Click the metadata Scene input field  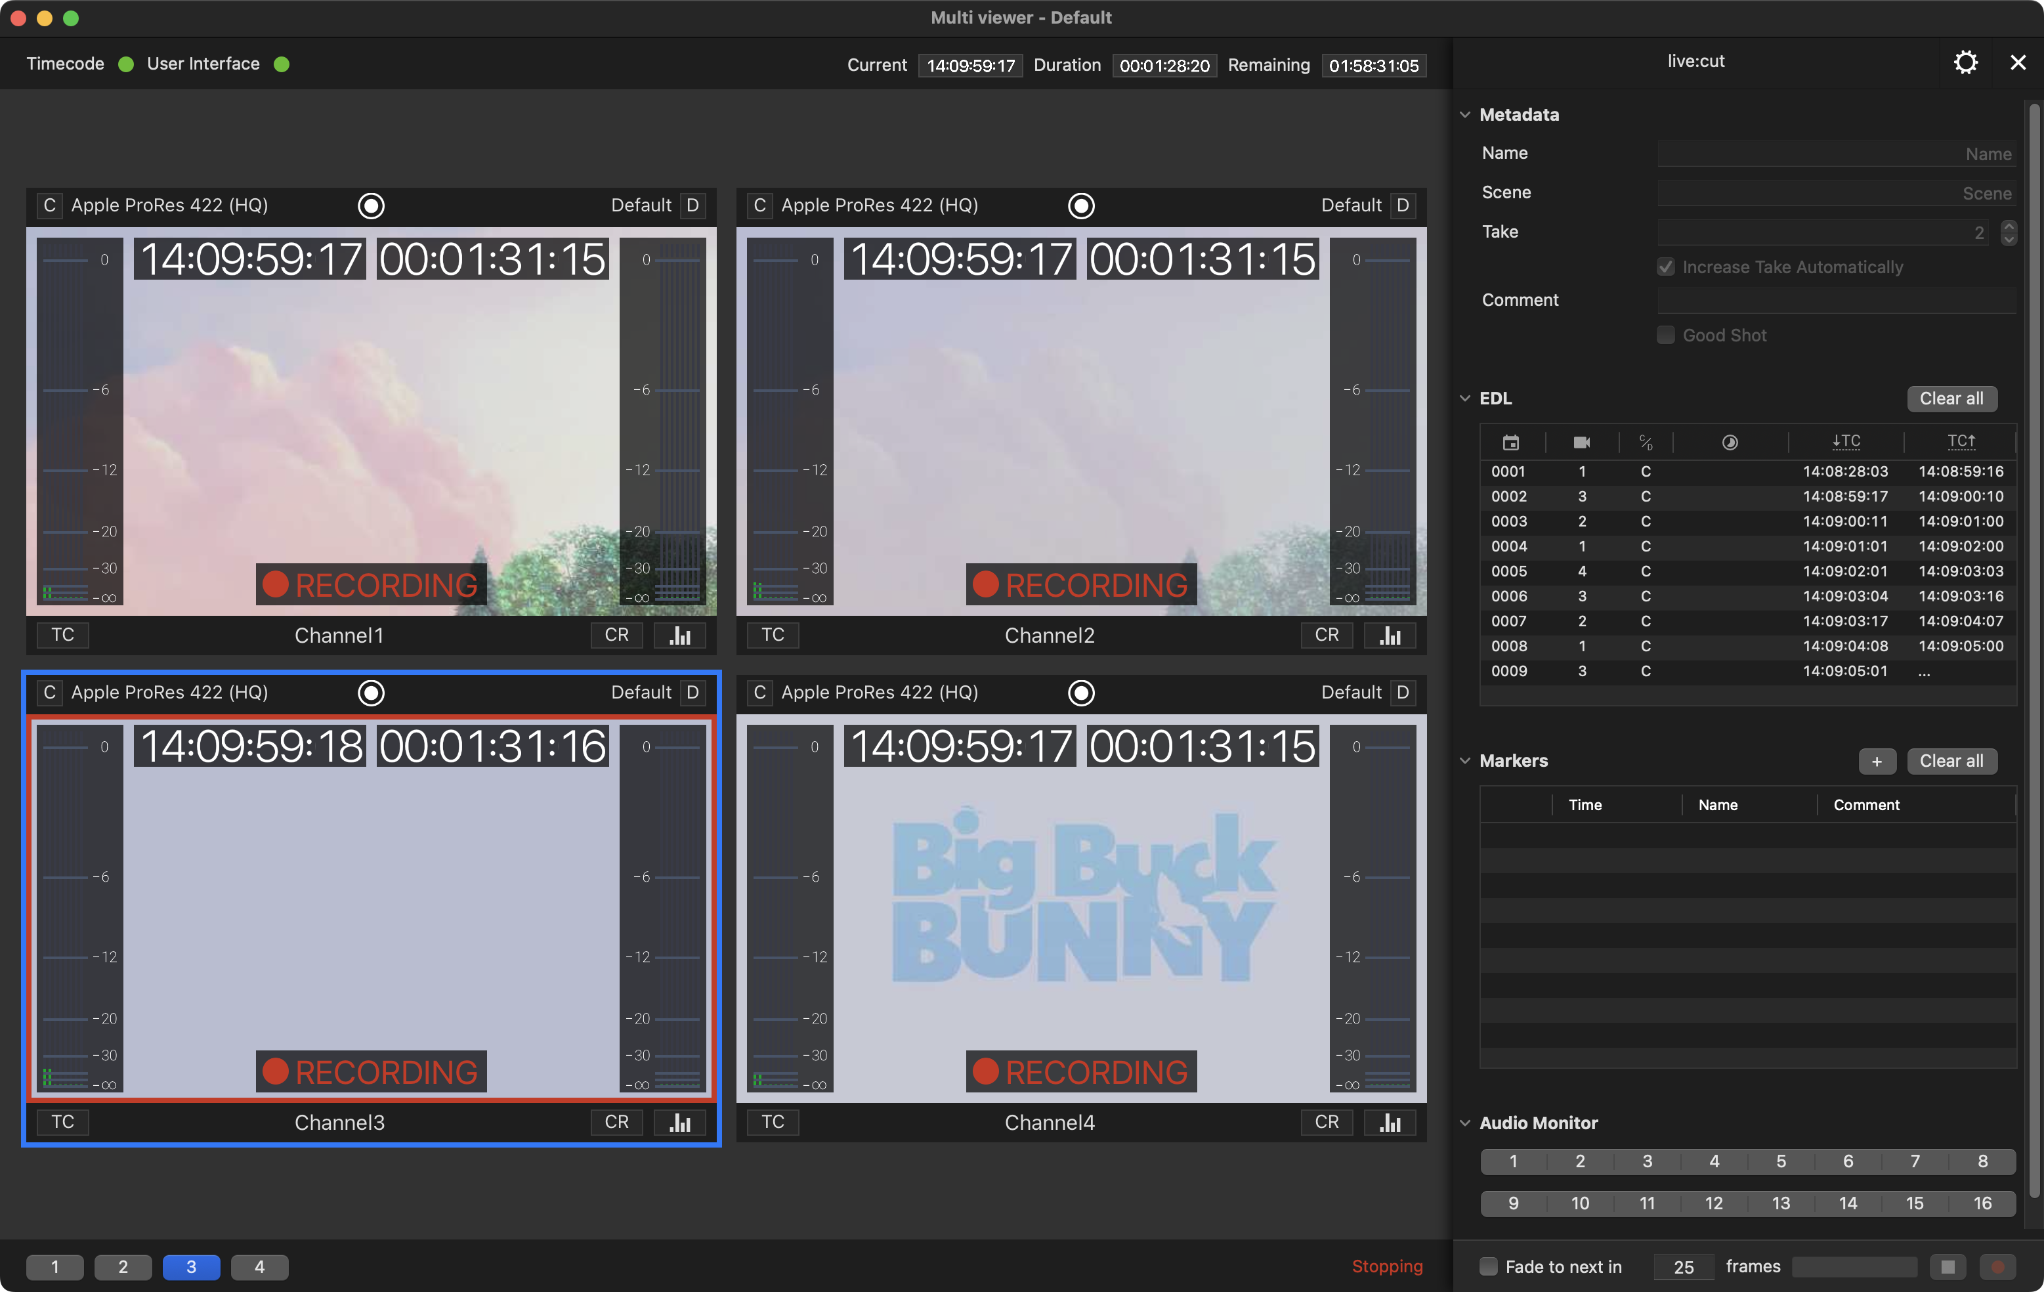point(1837,193)
